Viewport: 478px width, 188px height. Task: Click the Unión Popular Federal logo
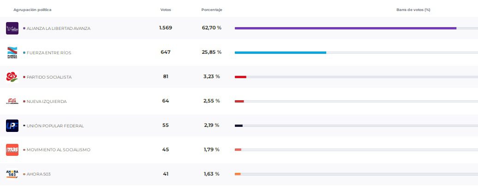coord(12,125)
